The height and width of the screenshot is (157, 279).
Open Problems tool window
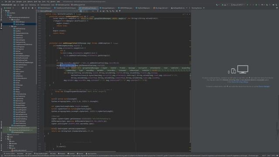point(61,154)
